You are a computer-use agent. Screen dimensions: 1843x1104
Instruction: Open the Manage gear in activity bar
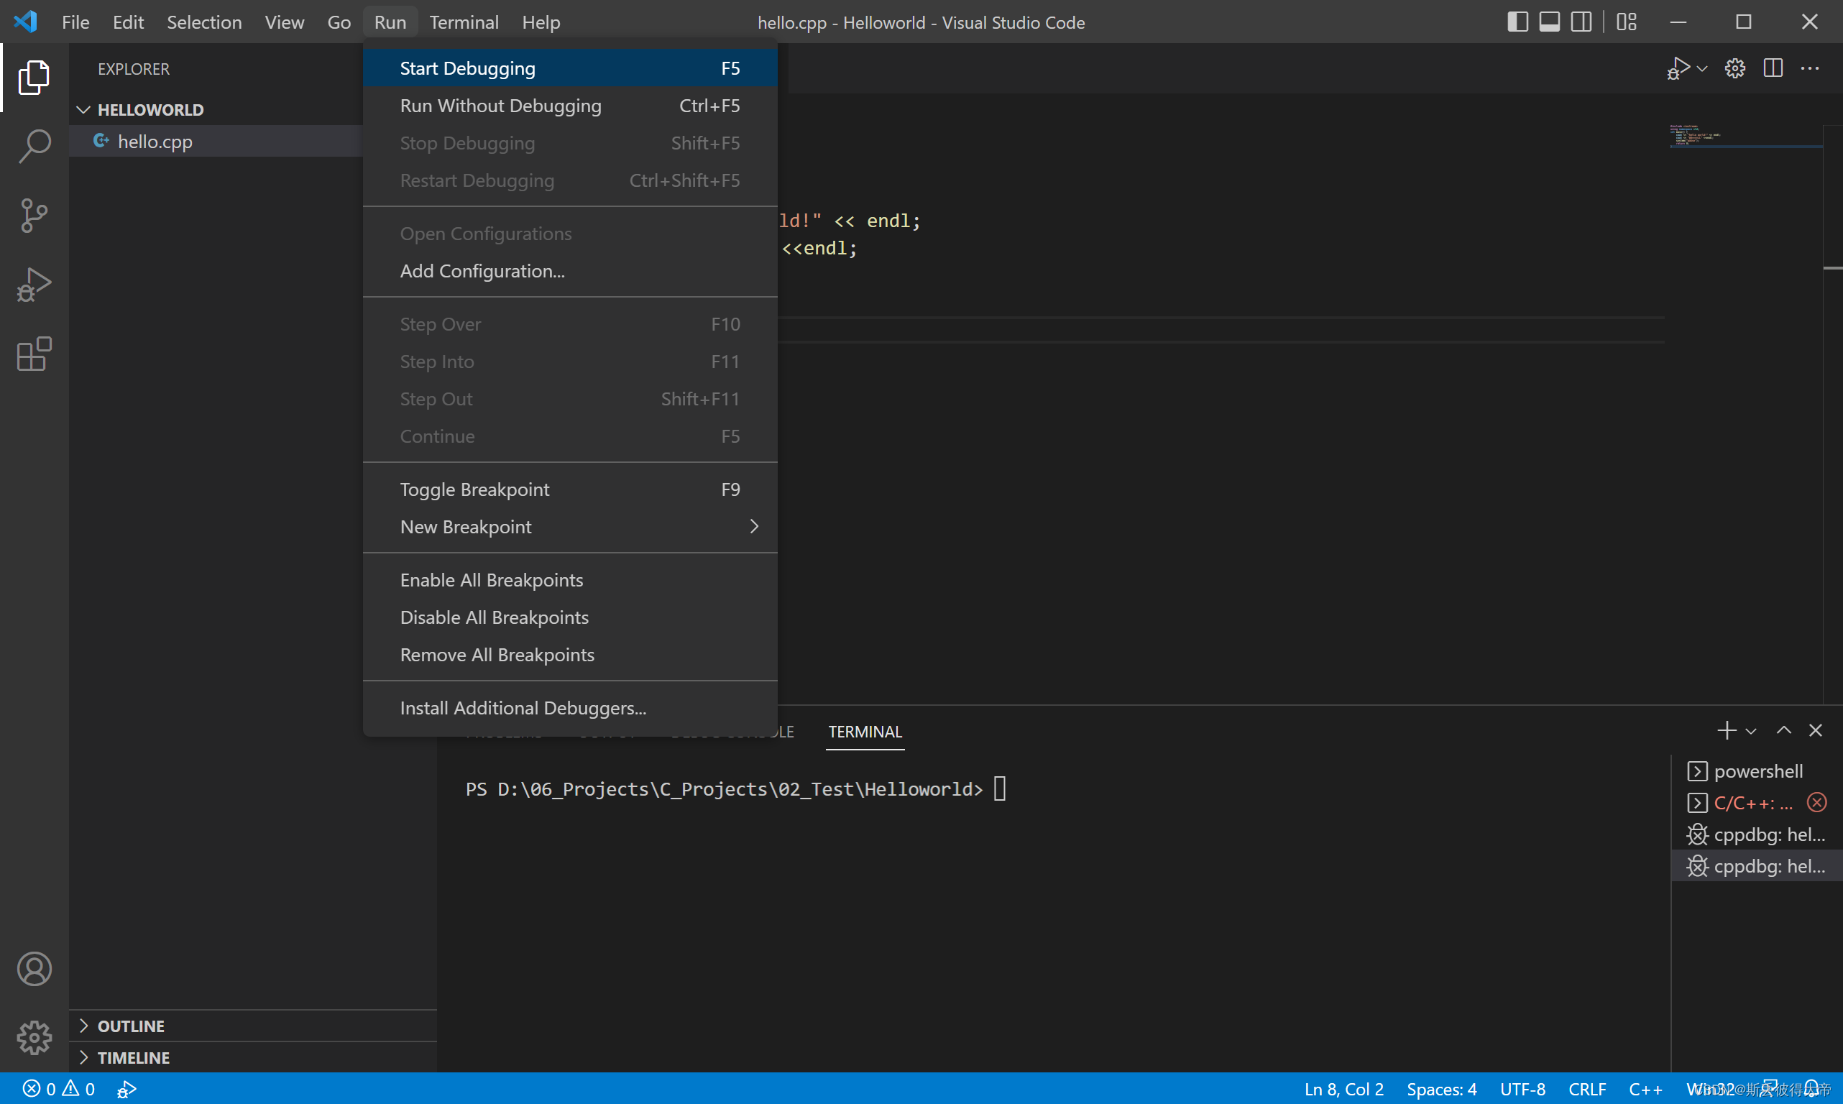(35, 1038)
